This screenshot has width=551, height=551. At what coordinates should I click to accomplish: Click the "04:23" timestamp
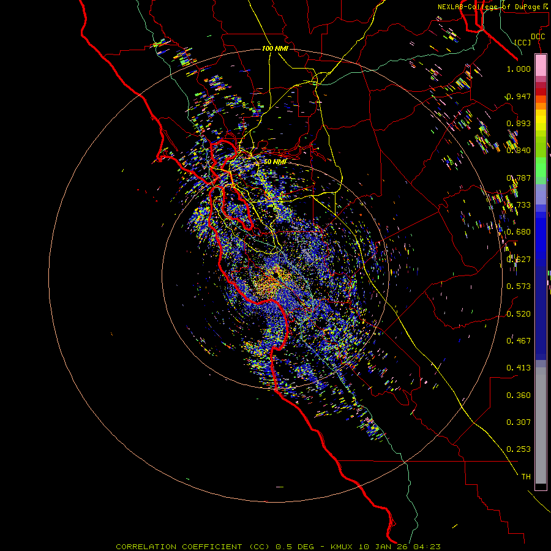(x=427, y=547)
